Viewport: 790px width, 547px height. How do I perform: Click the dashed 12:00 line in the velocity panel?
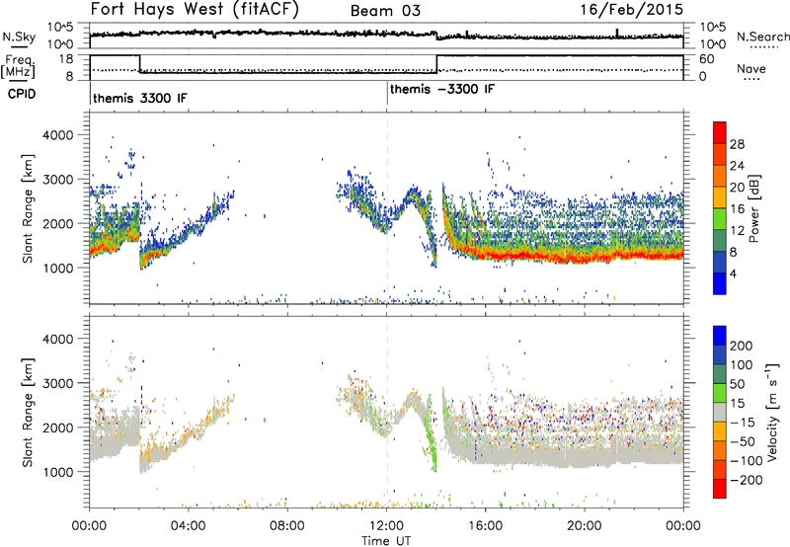387,412
